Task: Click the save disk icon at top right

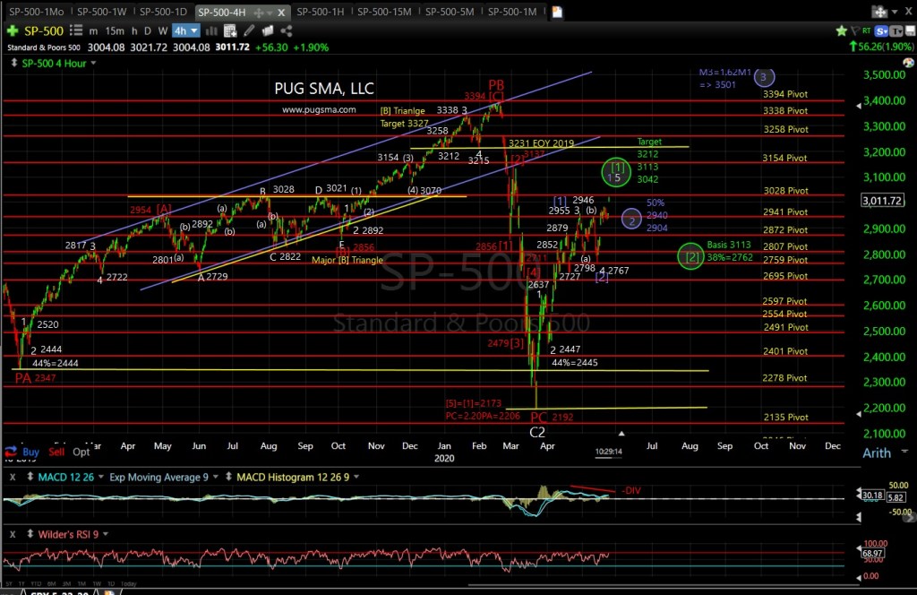Action: (x=911, y=31)
